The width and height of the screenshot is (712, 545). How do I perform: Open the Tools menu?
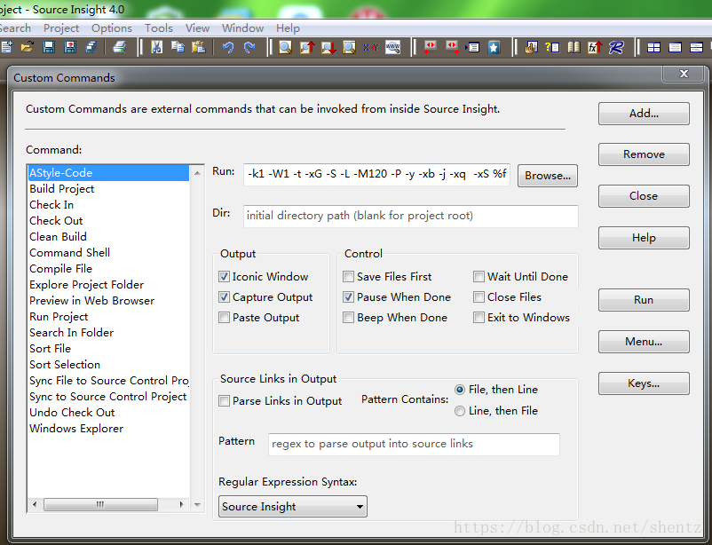159,28
